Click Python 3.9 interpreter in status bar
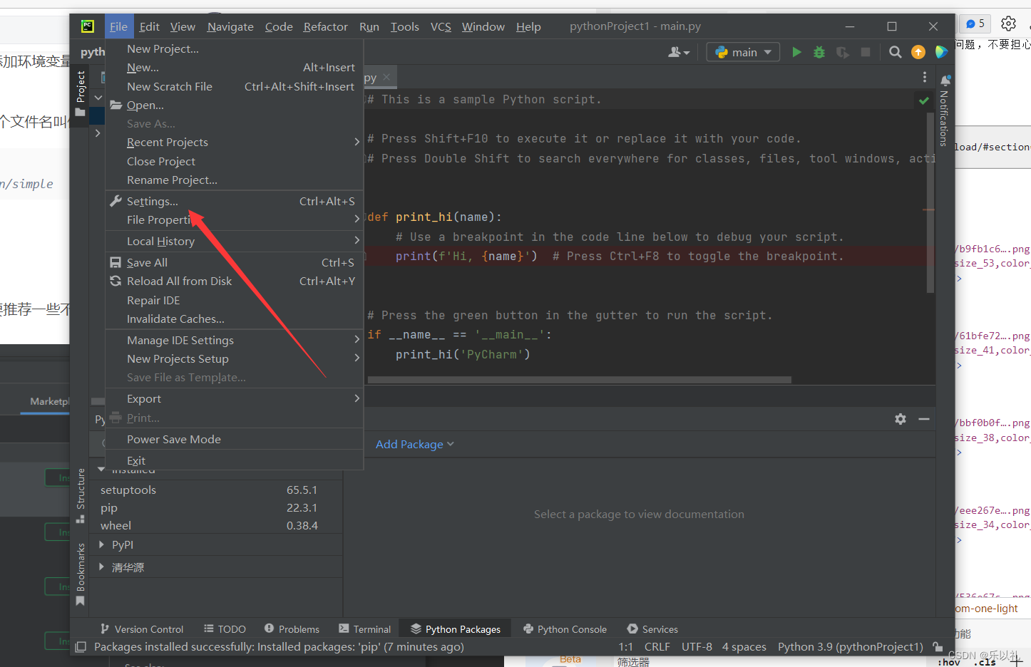 (850, 646)
